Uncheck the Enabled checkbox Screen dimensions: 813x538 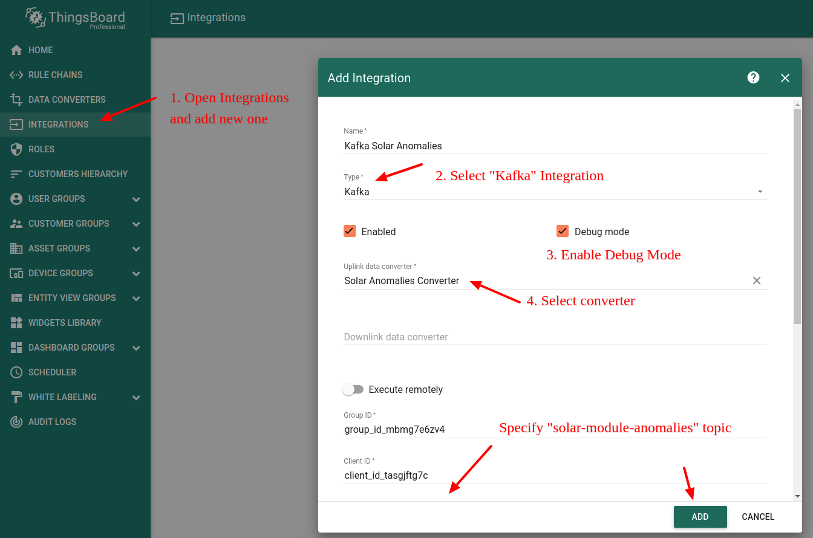(x=350, y=231)
